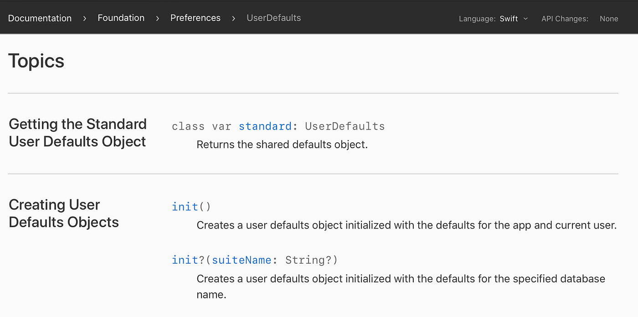Click the breadcrumb chevron after Foundation

(157, 19)
